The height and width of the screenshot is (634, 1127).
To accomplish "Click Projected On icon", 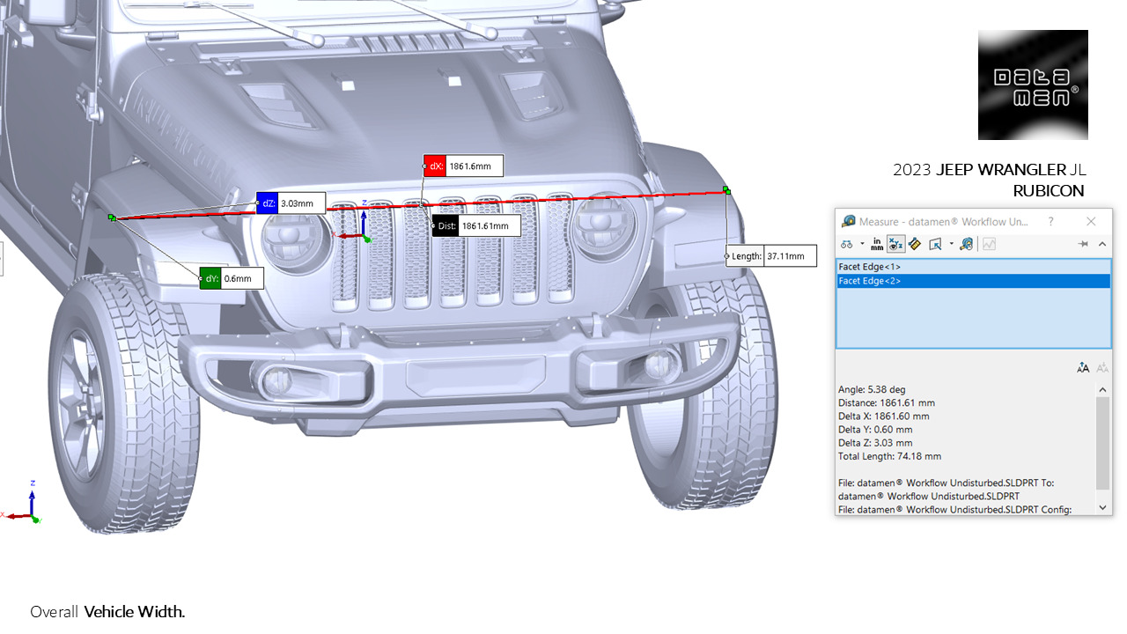I will point(934,244).
